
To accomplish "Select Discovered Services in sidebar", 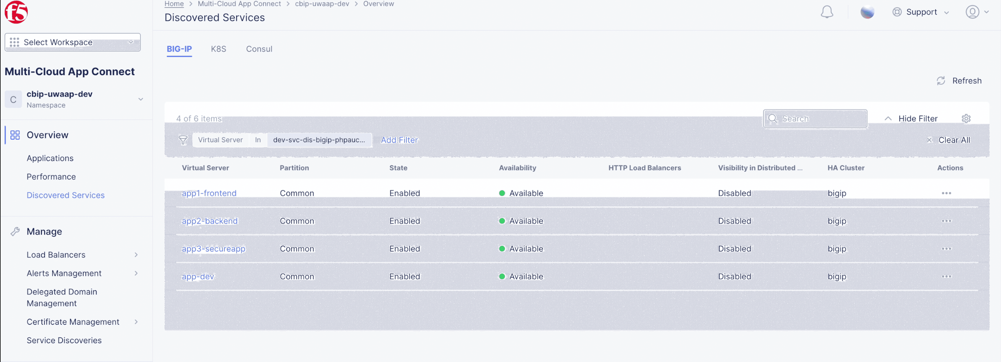I will (66, 195).
